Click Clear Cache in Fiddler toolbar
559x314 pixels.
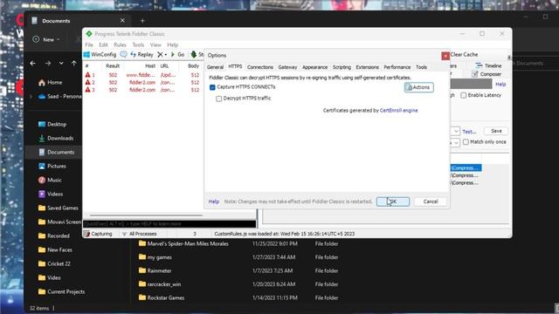click(x=464, y=54)
